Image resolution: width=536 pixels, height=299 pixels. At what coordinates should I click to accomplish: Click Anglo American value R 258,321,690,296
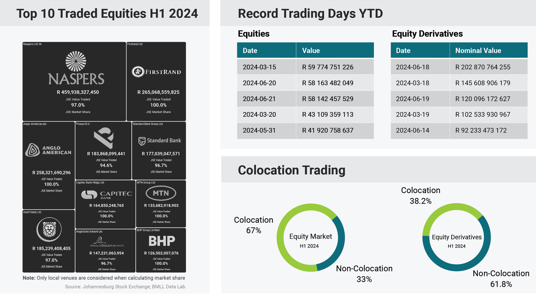[x=52, y=172]
